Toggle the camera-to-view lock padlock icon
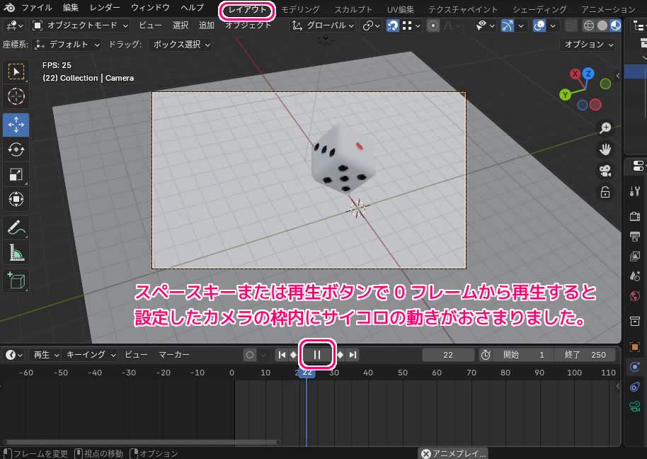The width and height of the screenshot is (647, 459). pyautogui.click(x=605, y=192)
